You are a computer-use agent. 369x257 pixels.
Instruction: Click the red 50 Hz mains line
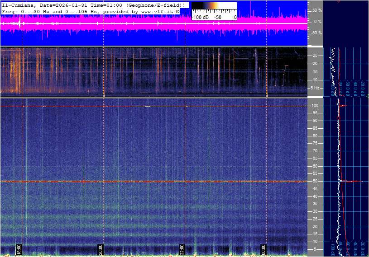pyautogui.click(x=136, y=182)
